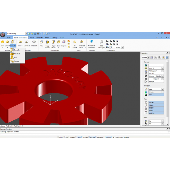Click the select-entities icon in Properties panel
This screenshot has width=170, height=170.
pyautogui.click(x=156, y=57)
